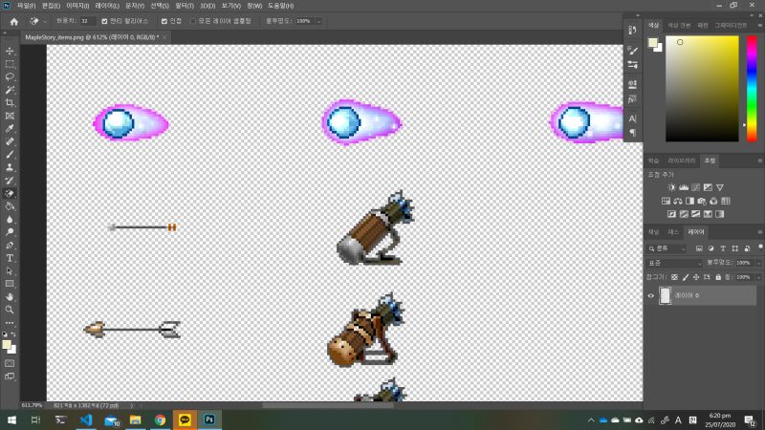Select the Hand tool
The width and height of the screenshot is (765, 430).
point(10,297)
